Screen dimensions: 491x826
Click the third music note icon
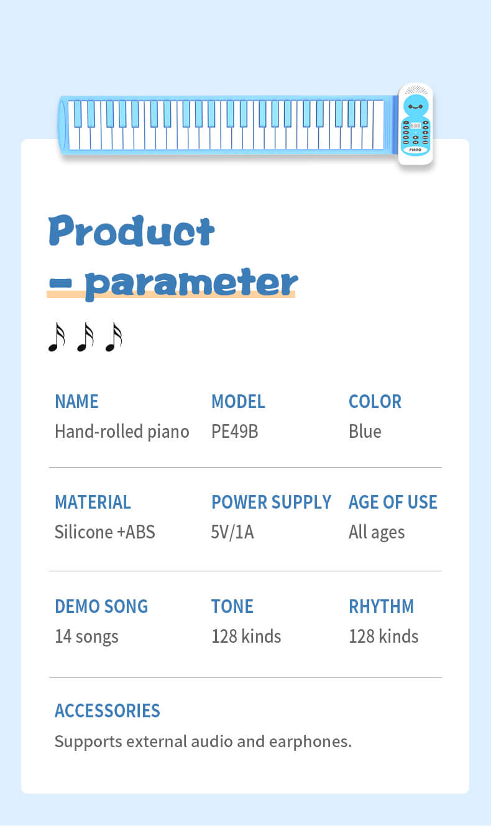pos(113,337)
